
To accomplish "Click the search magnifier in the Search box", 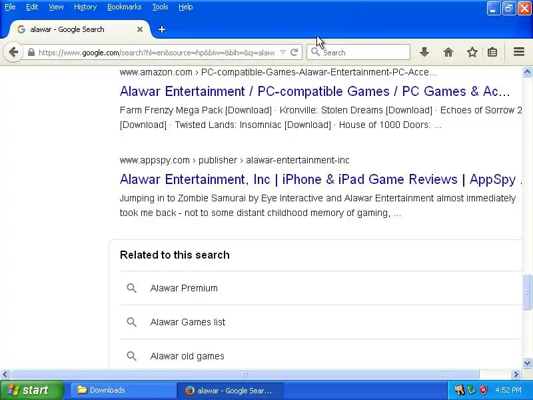I will pos(315,52).
